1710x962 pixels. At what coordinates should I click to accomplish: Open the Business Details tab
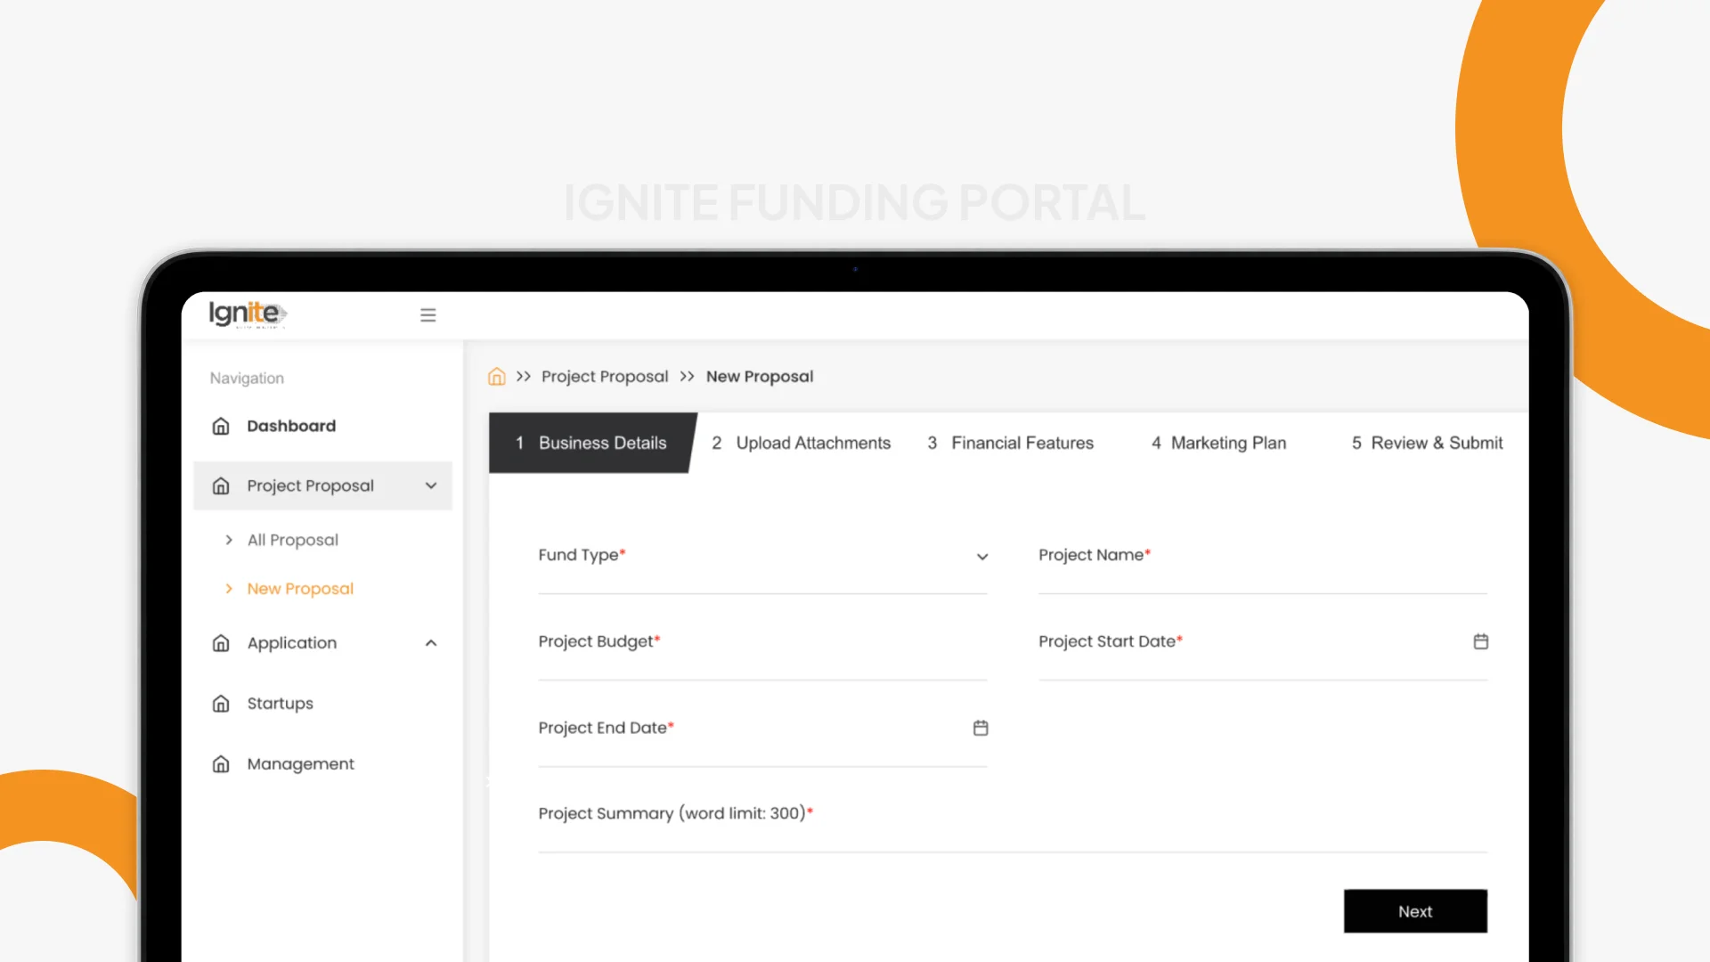pyautogui.click(x=592, y=443)
